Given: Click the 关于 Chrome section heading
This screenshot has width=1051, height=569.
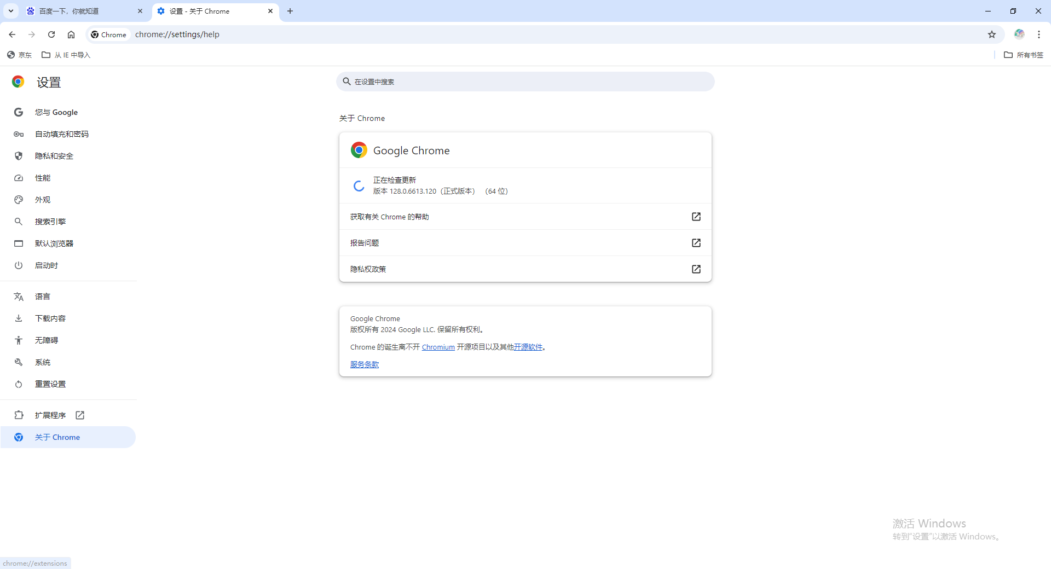Looking at the screenshot, I should (362, 118).
